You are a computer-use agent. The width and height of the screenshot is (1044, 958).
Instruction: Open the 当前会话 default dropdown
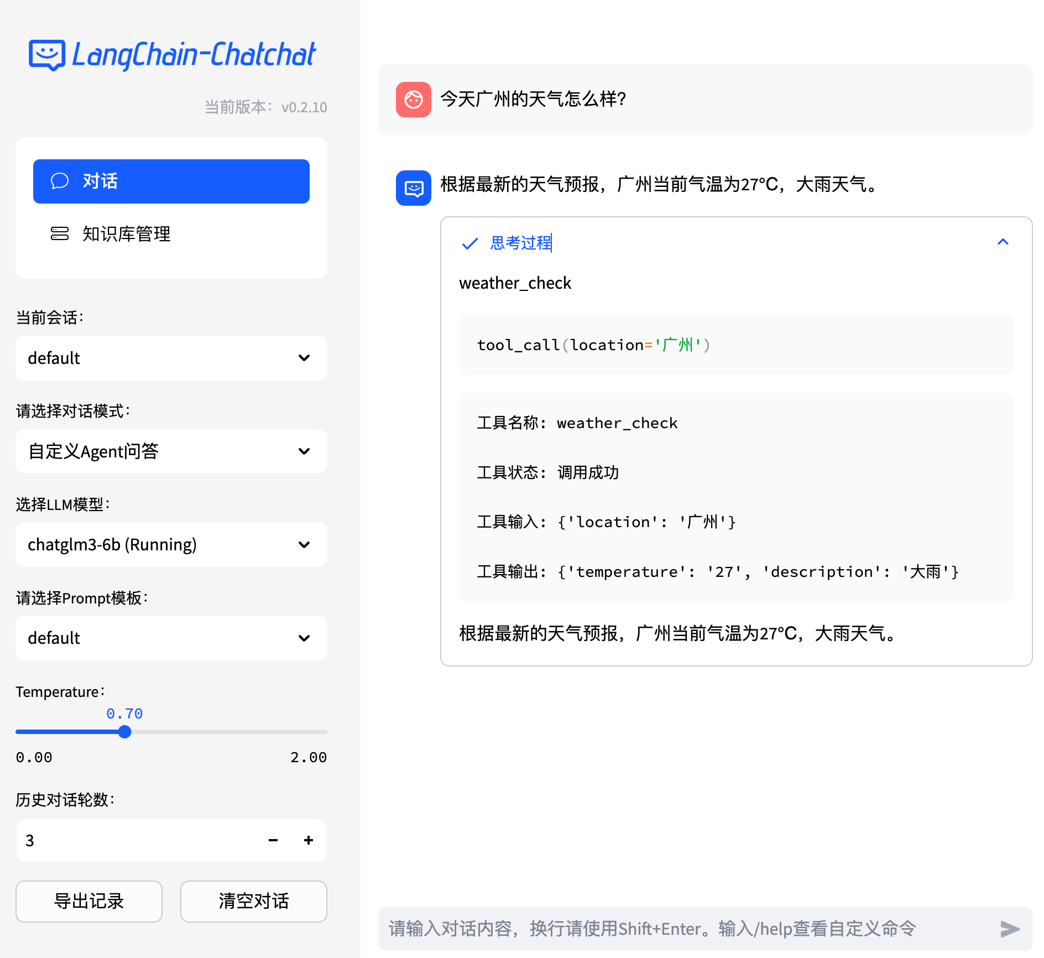pos(171,358)
